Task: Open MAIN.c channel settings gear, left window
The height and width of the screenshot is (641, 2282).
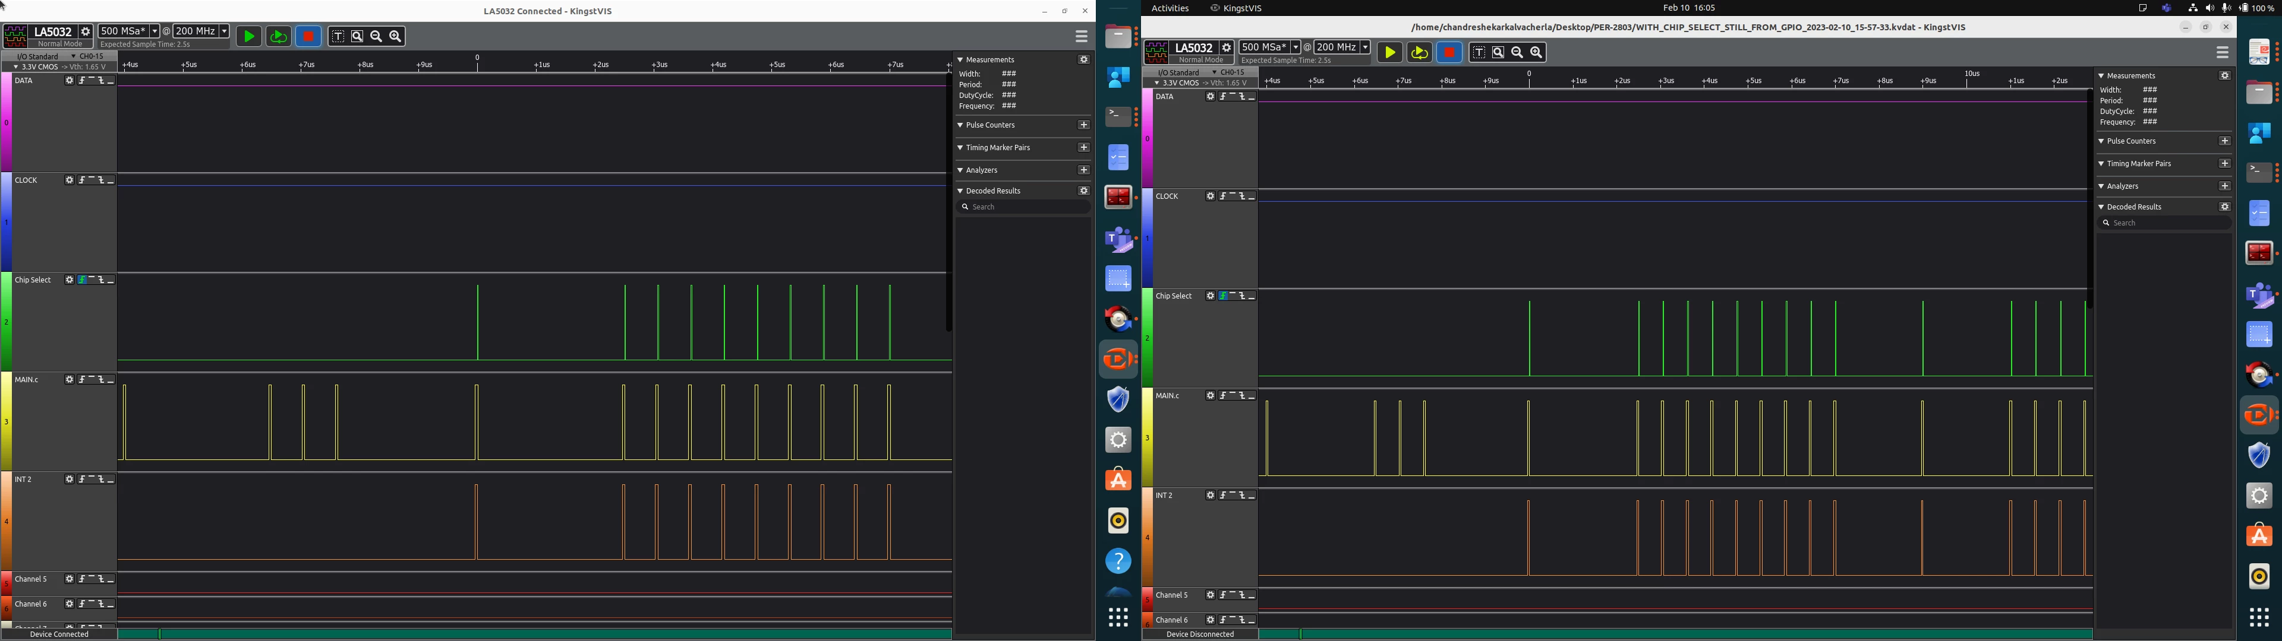Action: 69,380
